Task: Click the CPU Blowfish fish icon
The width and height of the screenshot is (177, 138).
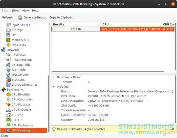Action: click(x=8, y=94)
